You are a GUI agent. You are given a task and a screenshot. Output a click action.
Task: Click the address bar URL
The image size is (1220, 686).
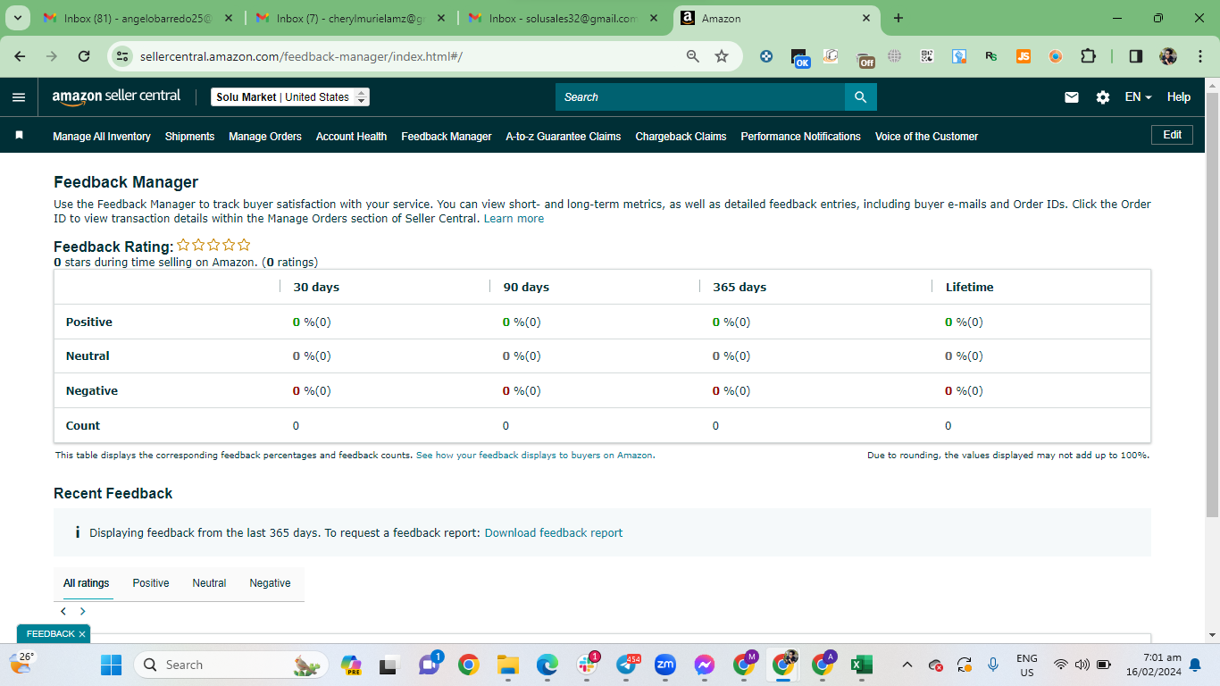click(x=301, y=56)
